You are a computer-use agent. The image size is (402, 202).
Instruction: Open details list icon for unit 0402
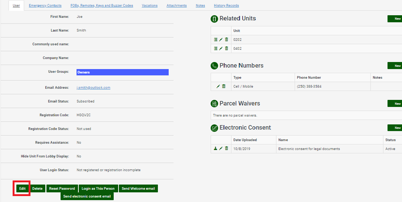pos(216,48)
